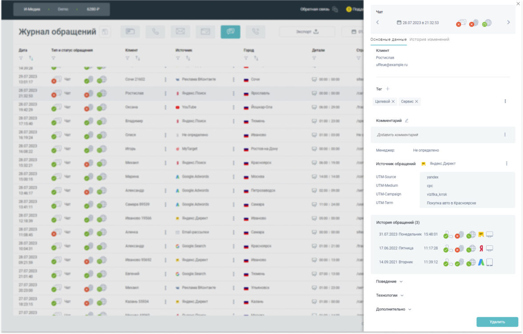
Task: Go to next record using right arrow
Action: pos(508,23)
